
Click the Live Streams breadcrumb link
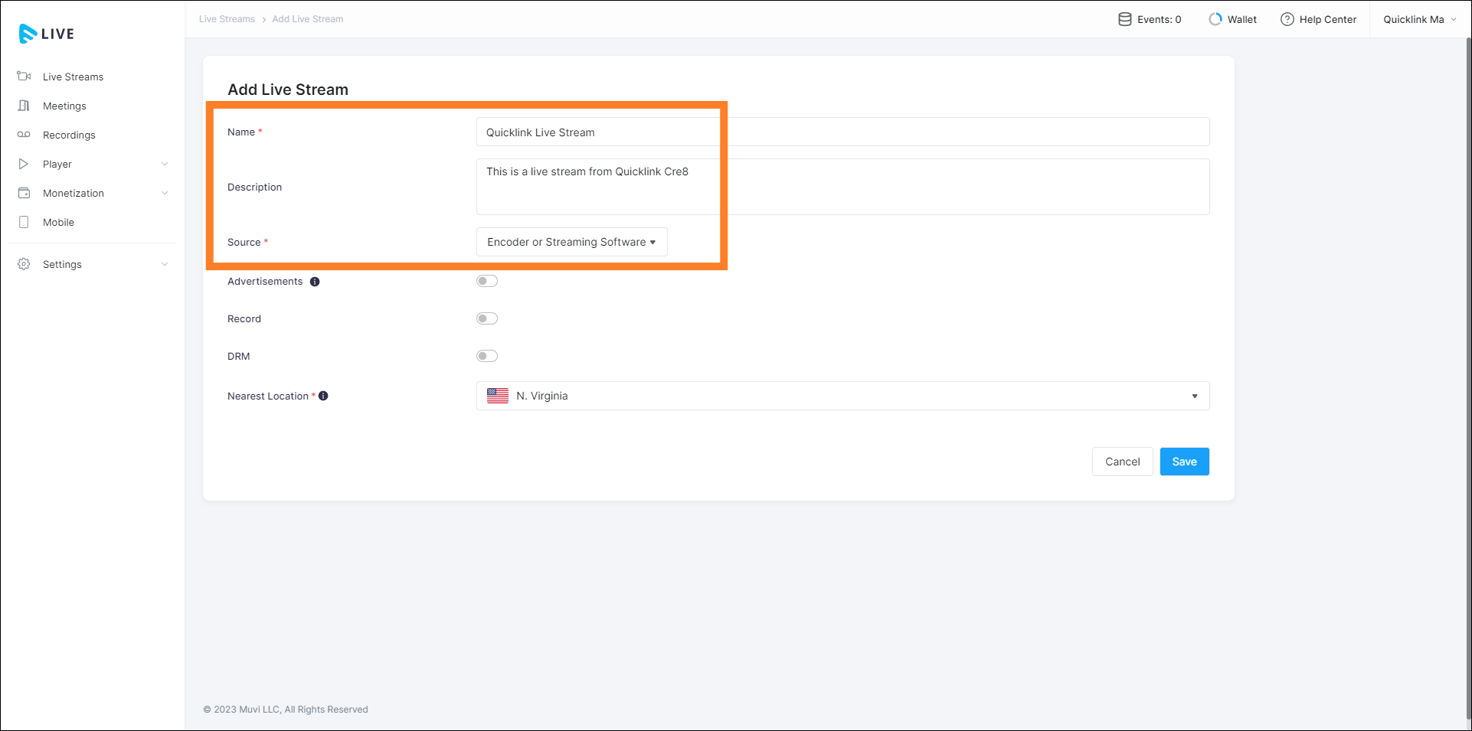click(x=227, y=19)
